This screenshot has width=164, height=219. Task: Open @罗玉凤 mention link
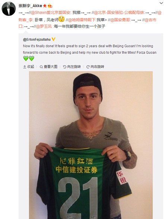click(x=44, y=26)
